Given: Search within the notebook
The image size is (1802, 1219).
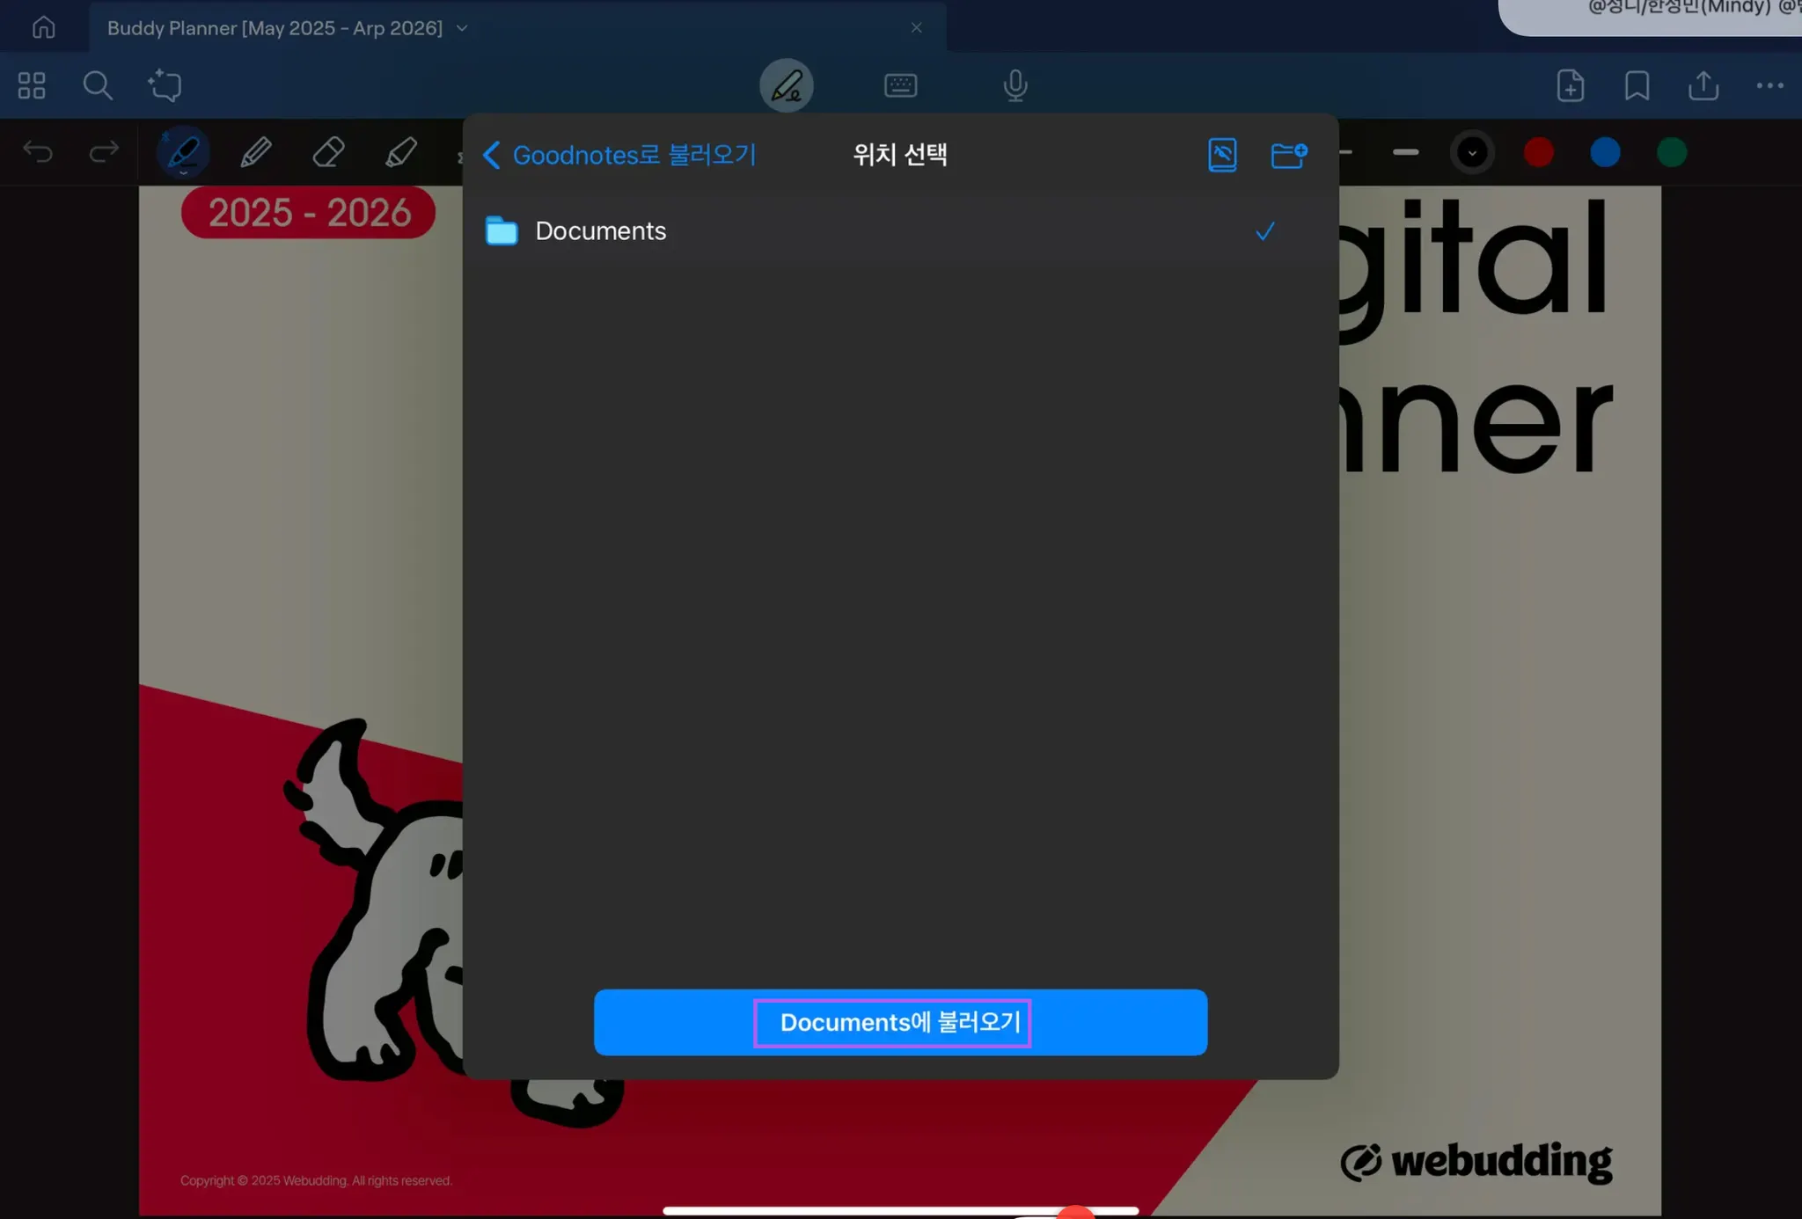Looking at the screenshot, I should point(98,85).
